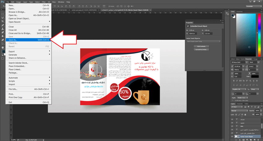
Task: Open the English: UK language dropdown
Action: [x=239, y=89]
